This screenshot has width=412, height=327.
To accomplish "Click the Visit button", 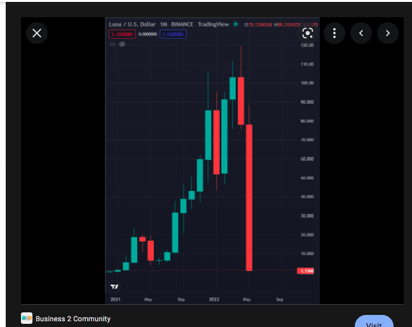I will 374,322.
